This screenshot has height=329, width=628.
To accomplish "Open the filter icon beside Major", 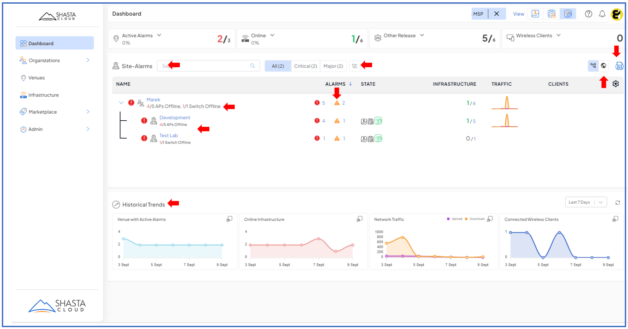I will (x=355, y=66).
